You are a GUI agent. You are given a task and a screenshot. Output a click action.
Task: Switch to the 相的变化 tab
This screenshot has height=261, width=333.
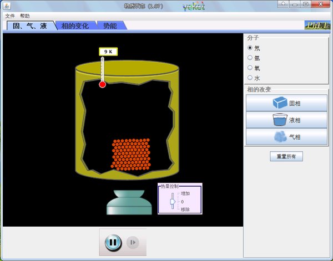click(x=75, y=25)
